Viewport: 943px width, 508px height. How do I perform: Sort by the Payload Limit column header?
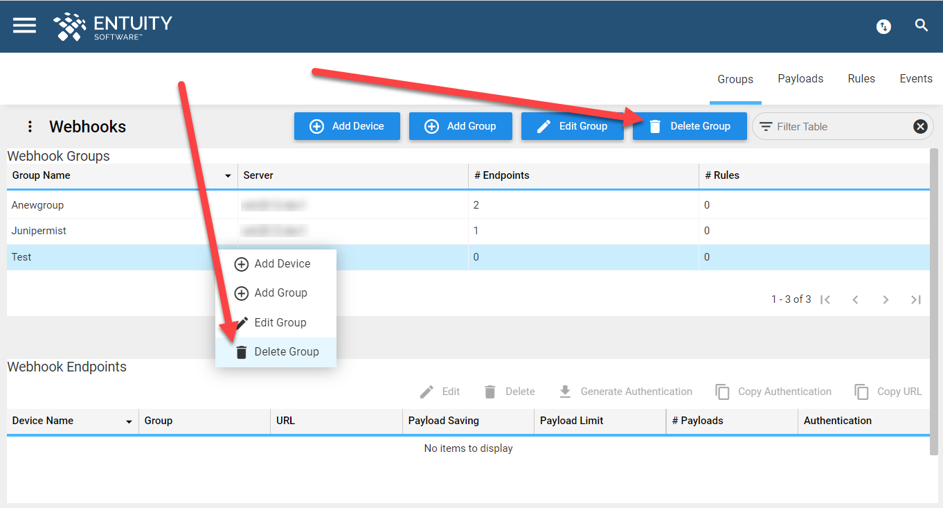pyautogui.click(x=600, y=421)
